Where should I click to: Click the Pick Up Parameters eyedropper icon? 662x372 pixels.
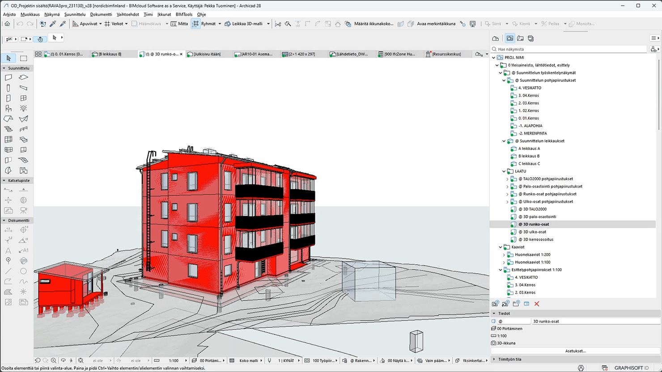point(53,24)
